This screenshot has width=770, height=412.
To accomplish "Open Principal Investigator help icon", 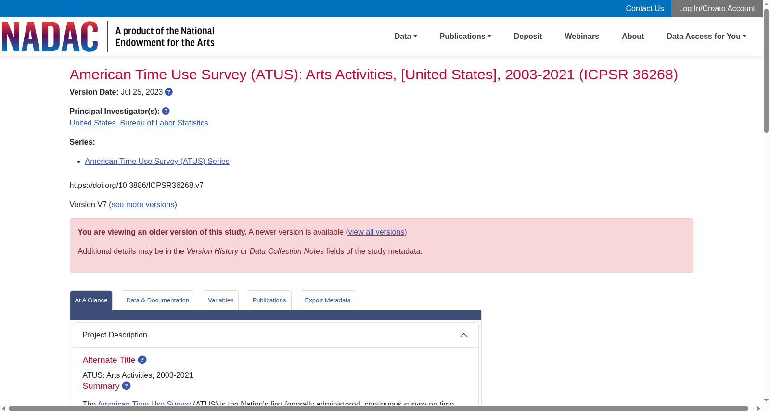I will (166, 111).
